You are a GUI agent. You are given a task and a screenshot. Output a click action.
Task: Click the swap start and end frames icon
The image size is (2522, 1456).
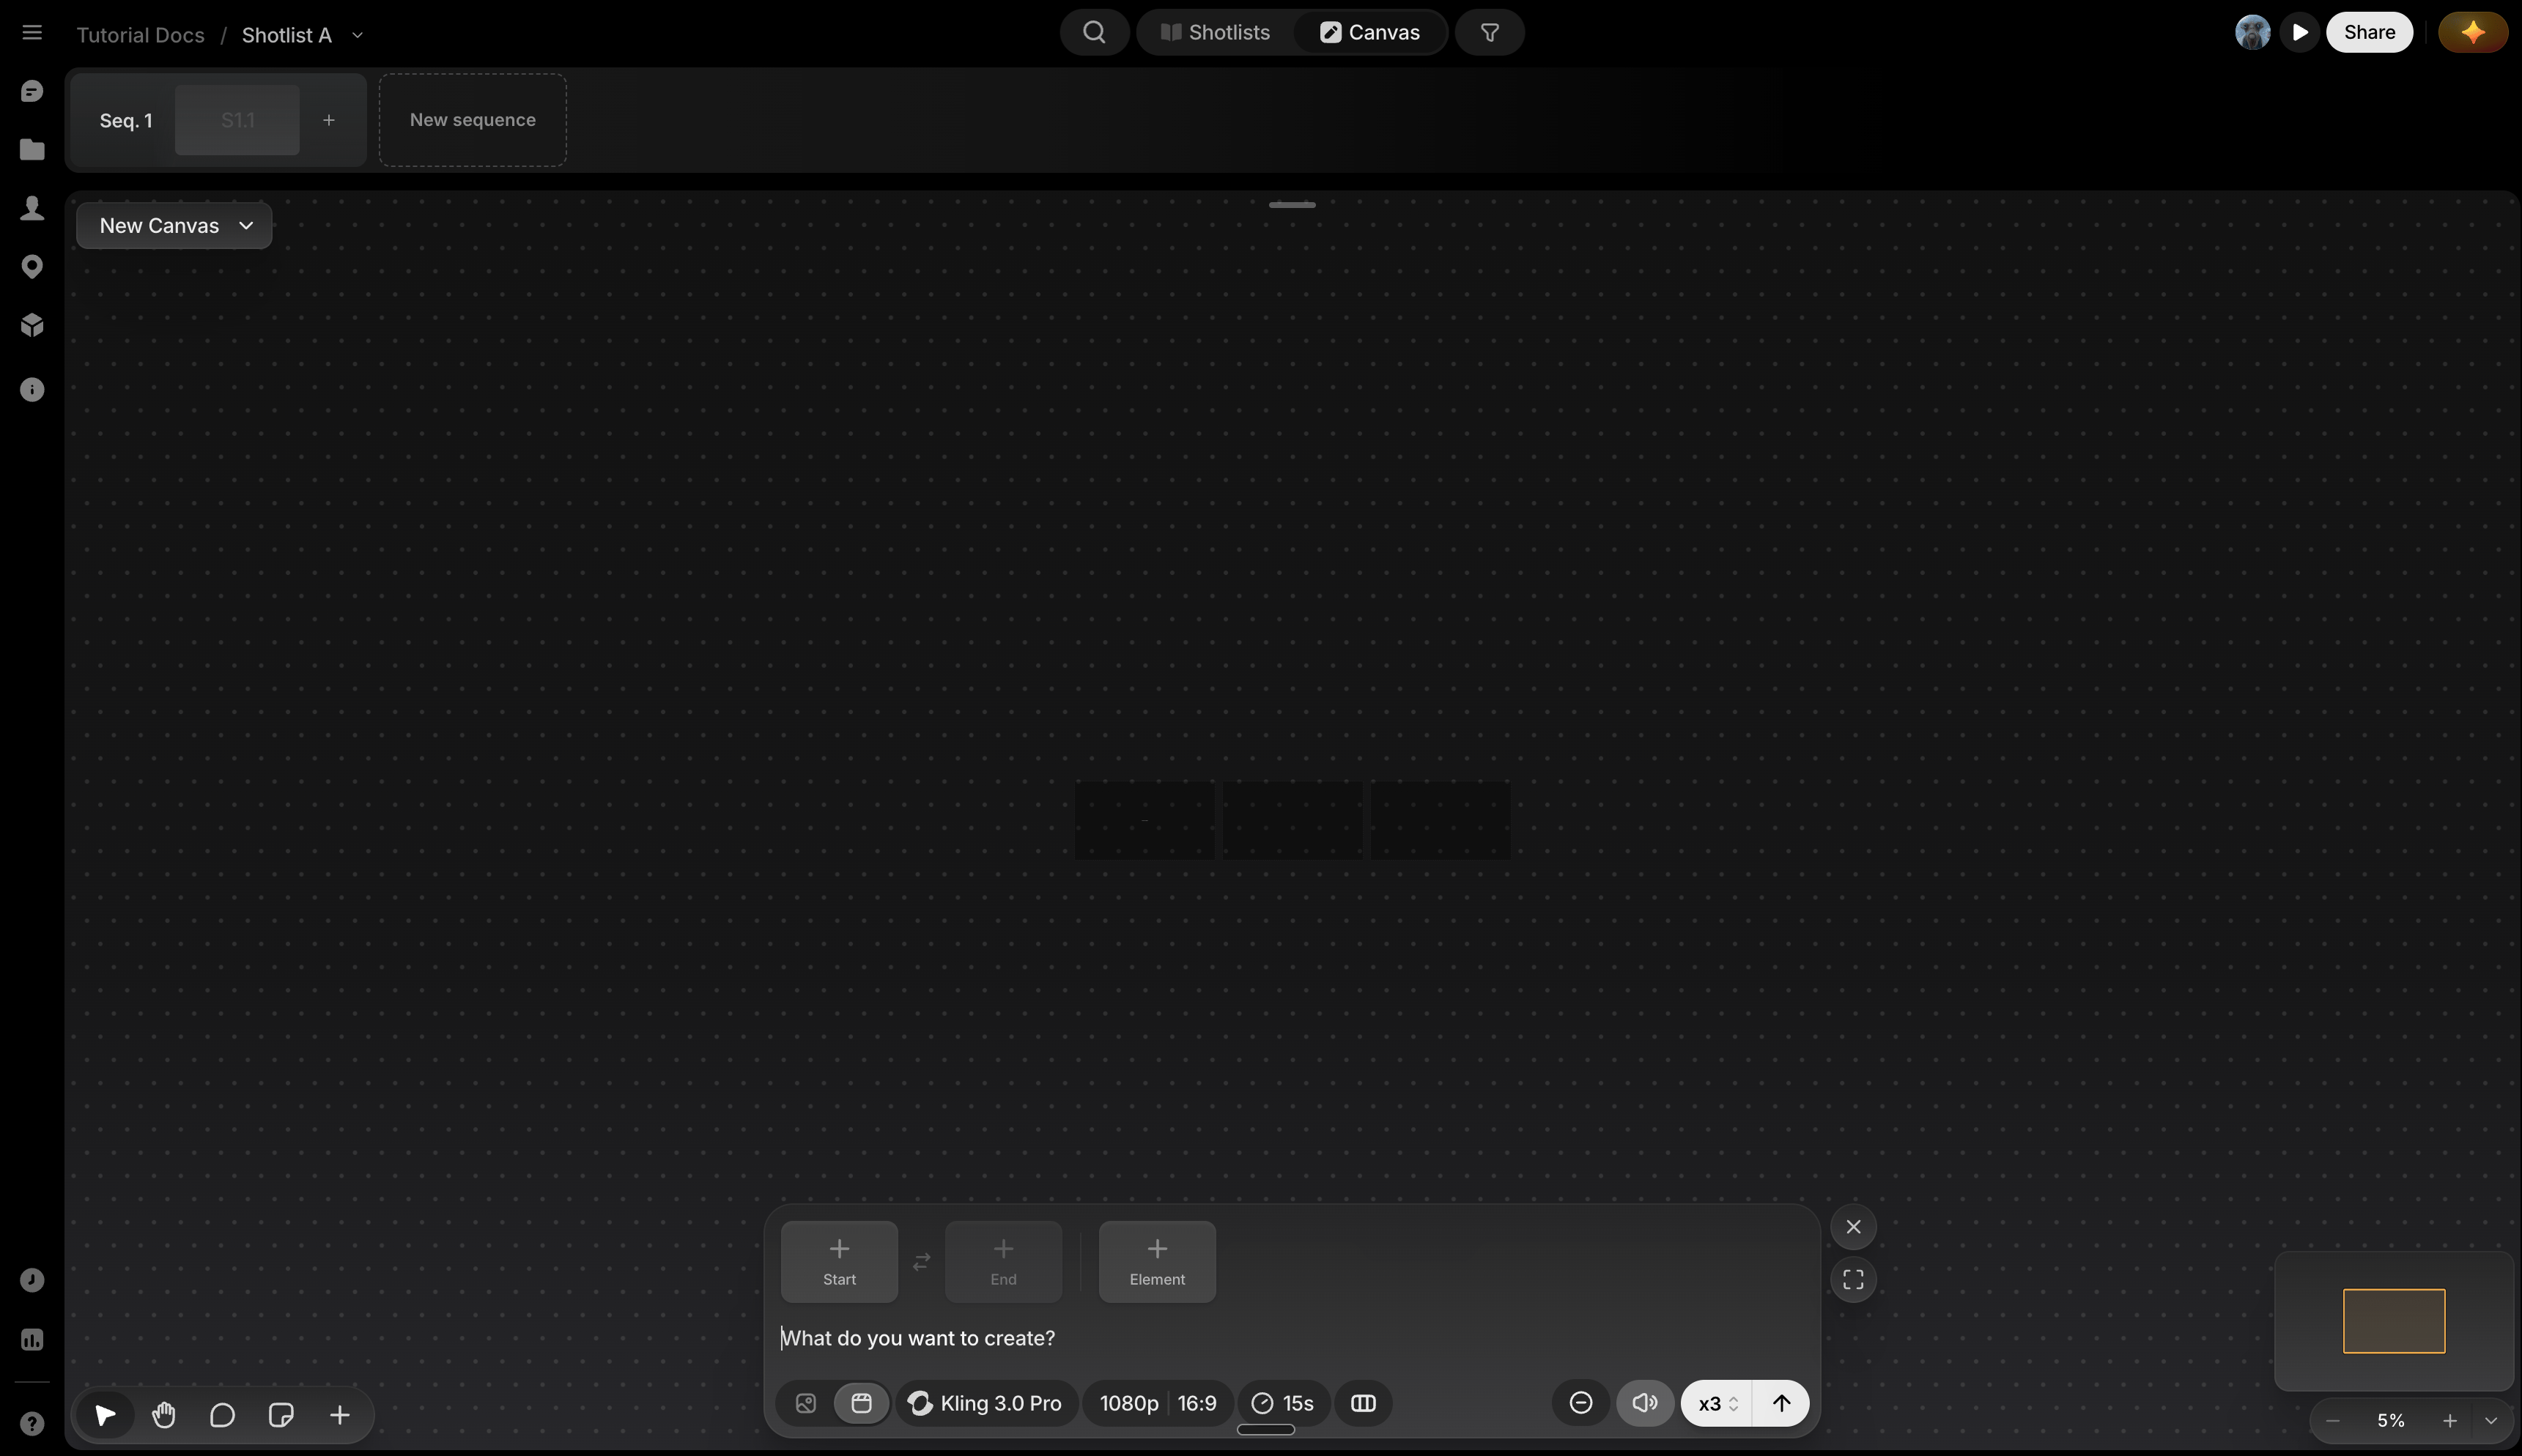click(921, 1262)
